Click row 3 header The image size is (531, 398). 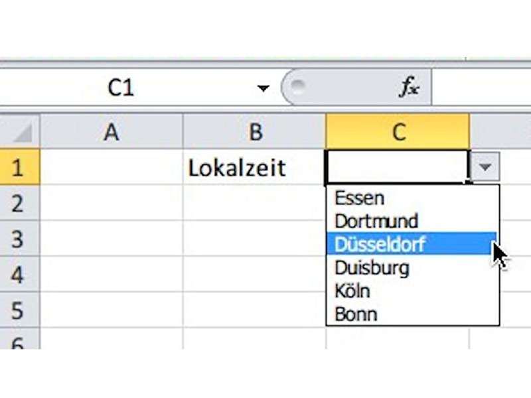(x=19, y=239)
